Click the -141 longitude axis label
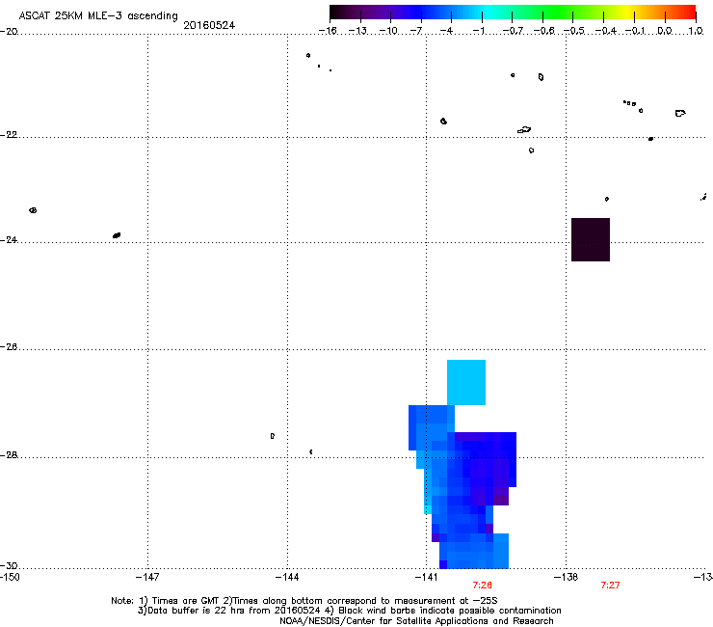This screenshot has height=627, width=713. (426, 578)
